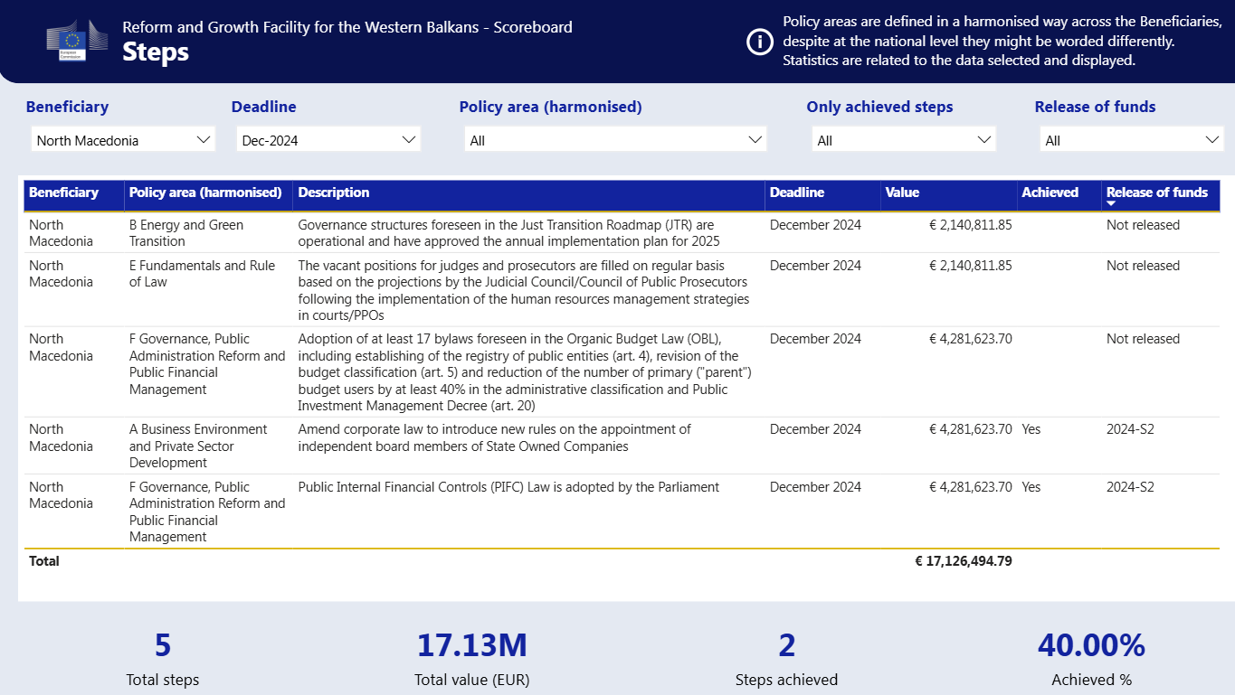Click the 17.13M Total value card
The image size is (1235, 695).
point(471,659)
